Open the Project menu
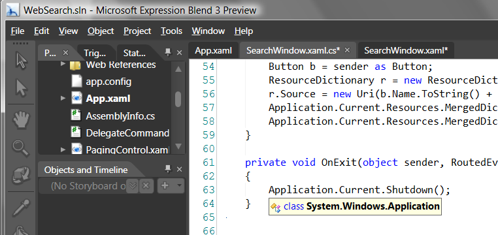 (x=137, y=31)
